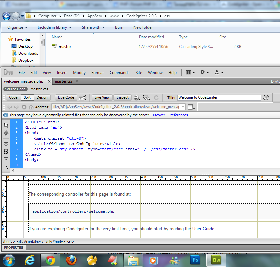Screen dimensions: 280x267
Task: Click Favorites star in Explorer sidebar
Action: click(x=11, y=39)
